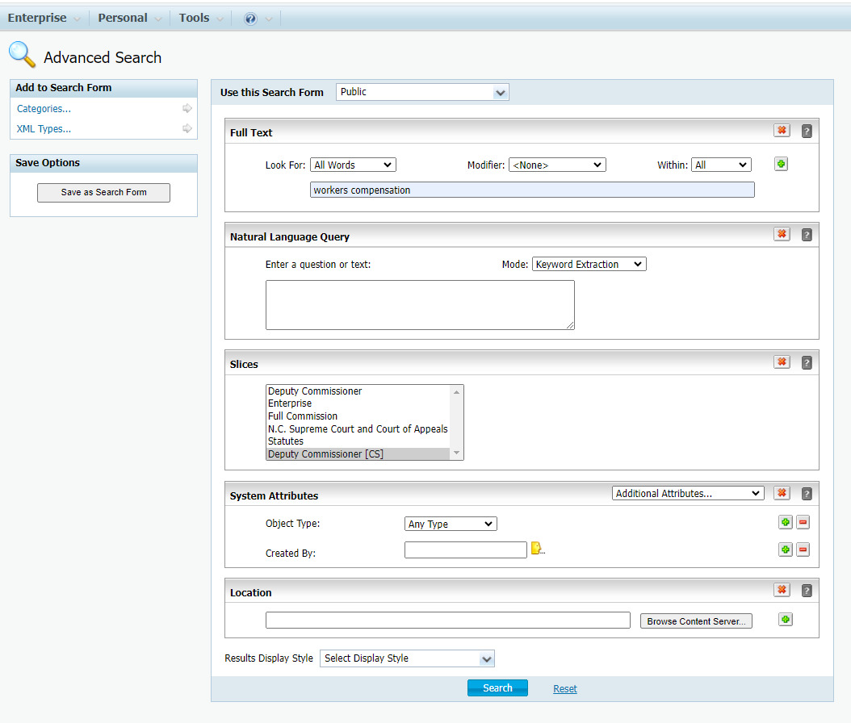The image size is (851, 723).
Task: Open help for System Attributes section
Action: coord(807,494)
